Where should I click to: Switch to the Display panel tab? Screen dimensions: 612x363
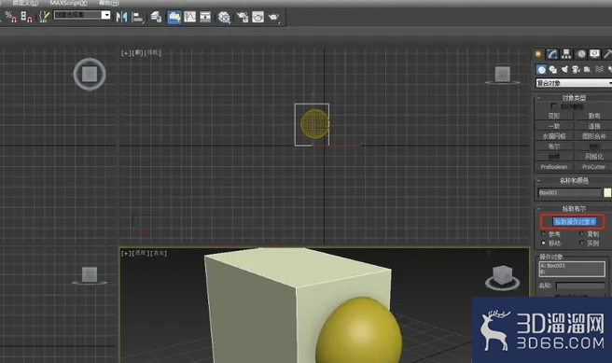click(594, 54)
